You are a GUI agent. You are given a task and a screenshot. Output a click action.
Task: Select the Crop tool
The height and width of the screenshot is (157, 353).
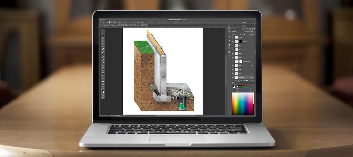(103, 44)
